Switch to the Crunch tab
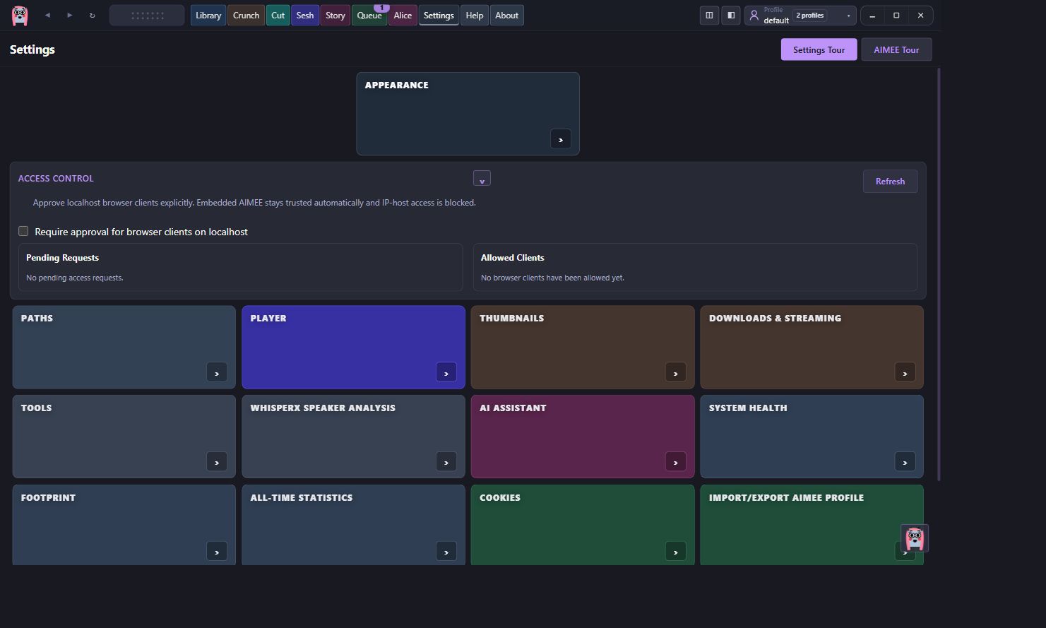Screen dimensions: 1046x628 pyautogui.click(x=246, y=15)
